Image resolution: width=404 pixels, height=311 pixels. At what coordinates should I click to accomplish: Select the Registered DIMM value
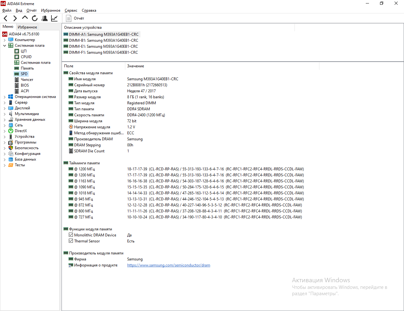(x=141, y=103)
